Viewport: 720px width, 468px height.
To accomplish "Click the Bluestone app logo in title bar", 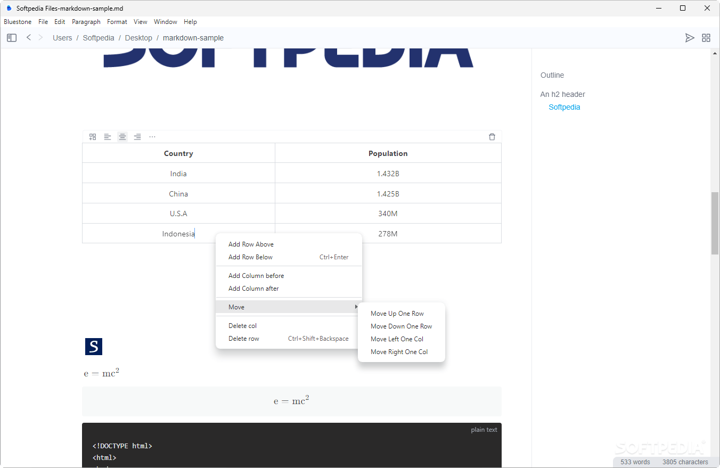I will point(9,8).
